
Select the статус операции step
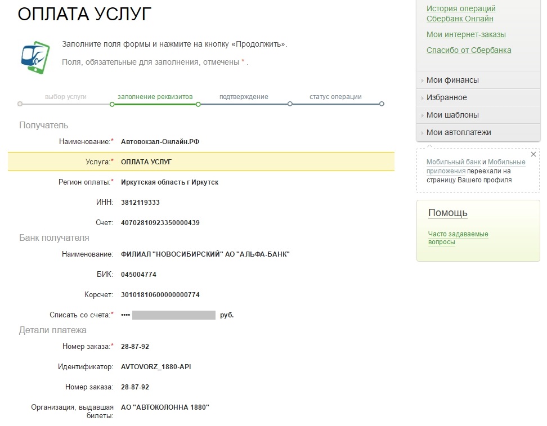pos(335,97)
